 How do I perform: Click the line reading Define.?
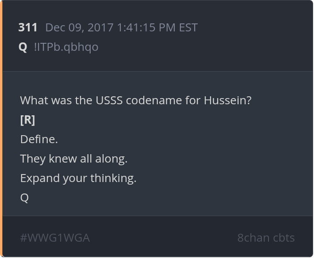39,139
